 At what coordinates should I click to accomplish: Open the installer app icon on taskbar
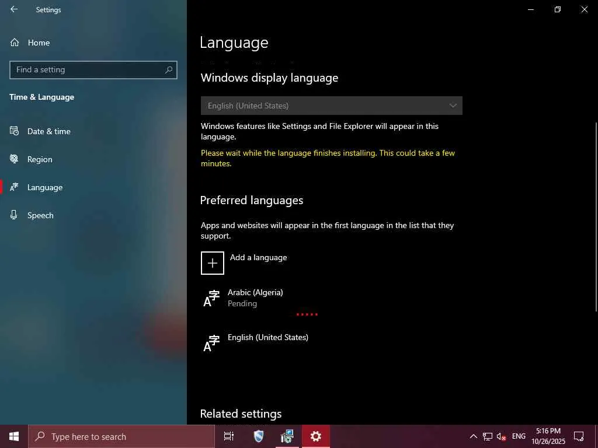click(287, 436)
